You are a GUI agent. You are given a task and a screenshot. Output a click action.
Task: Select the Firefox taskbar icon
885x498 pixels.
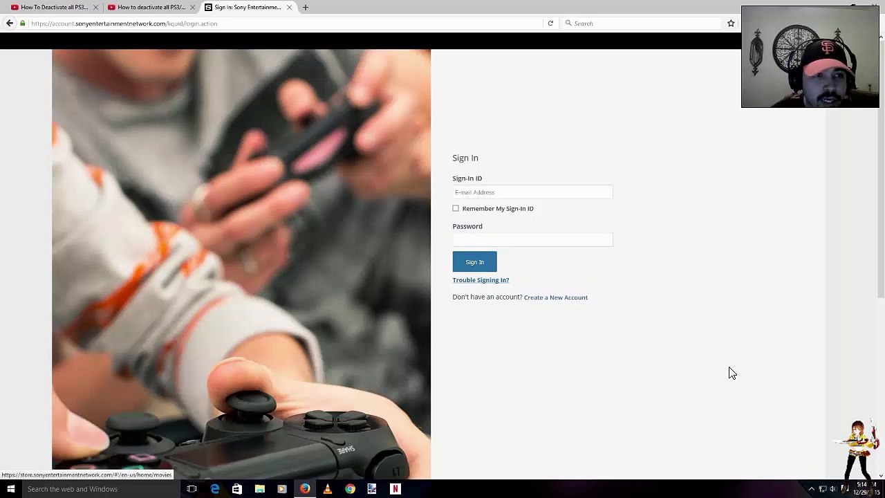(x=305, y=489)
